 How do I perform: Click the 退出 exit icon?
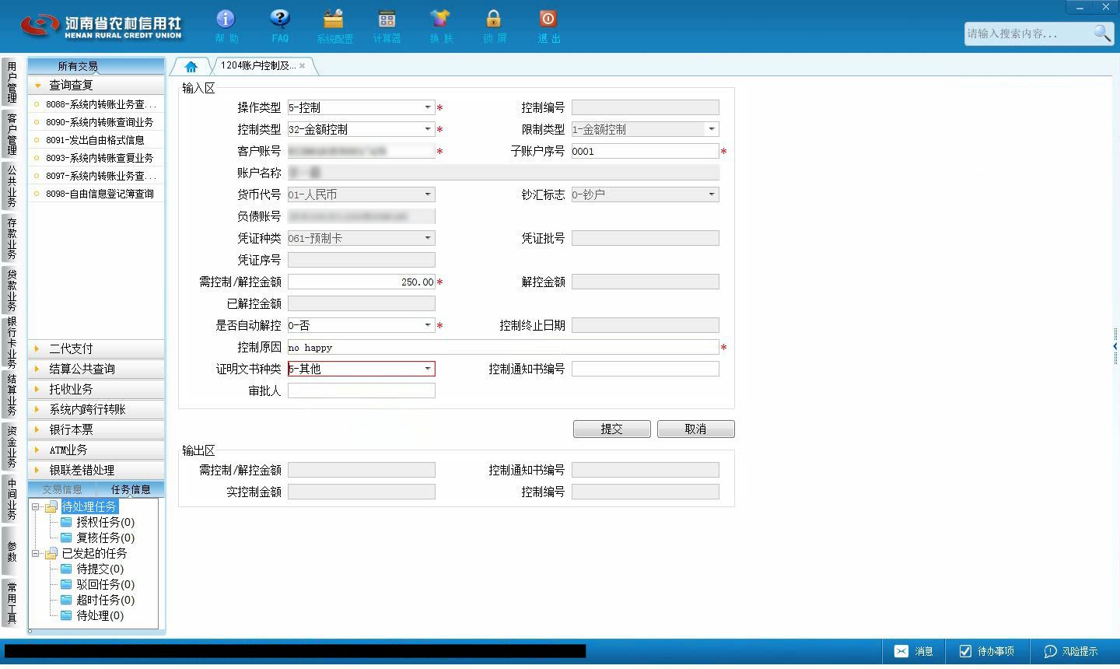(548, 19)
